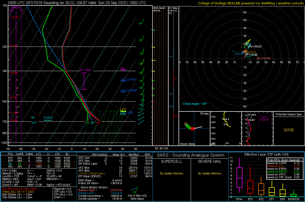Viewport: 305px width, 202px height.
Task: Click 'Critical Angle = 126°' text
Action: [195, 104]
